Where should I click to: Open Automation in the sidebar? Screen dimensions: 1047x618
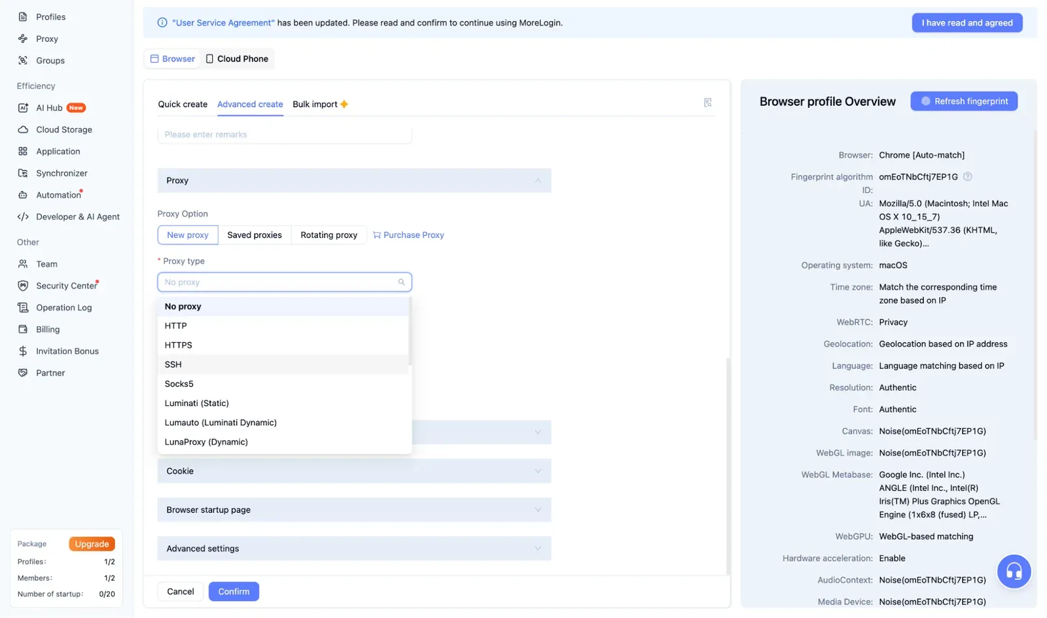[58, 195]
